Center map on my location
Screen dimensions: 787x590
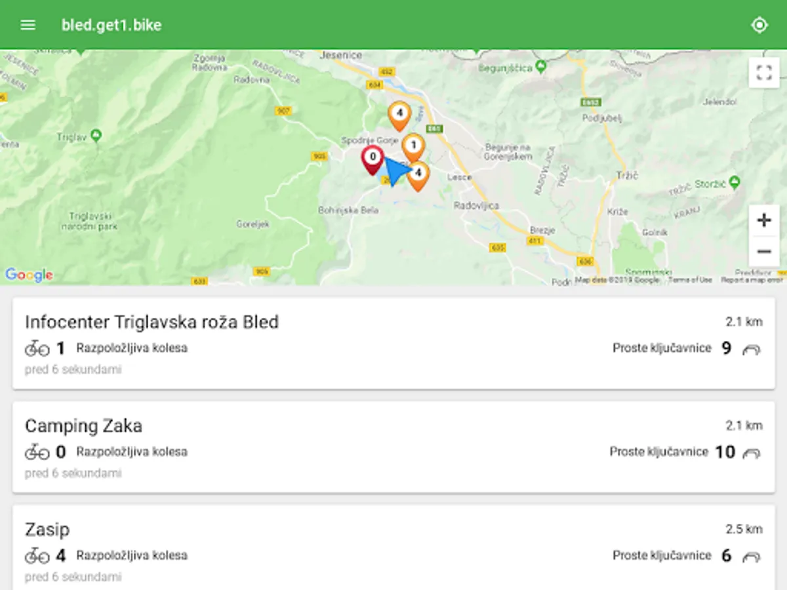point(759,25)
